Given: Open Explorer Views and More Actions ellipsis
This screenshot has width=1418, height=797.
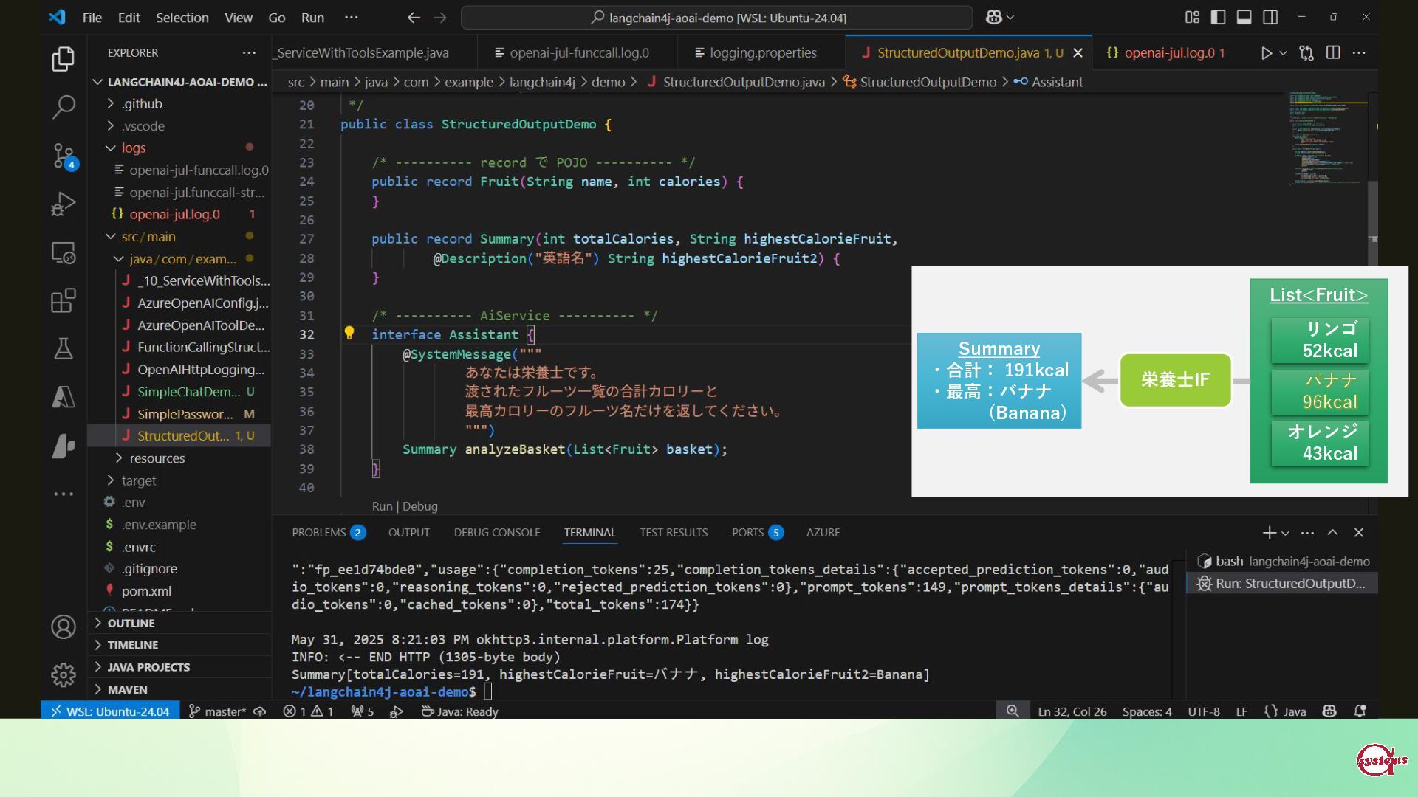Looking at the screenshot, I should (x=249, y=52).
